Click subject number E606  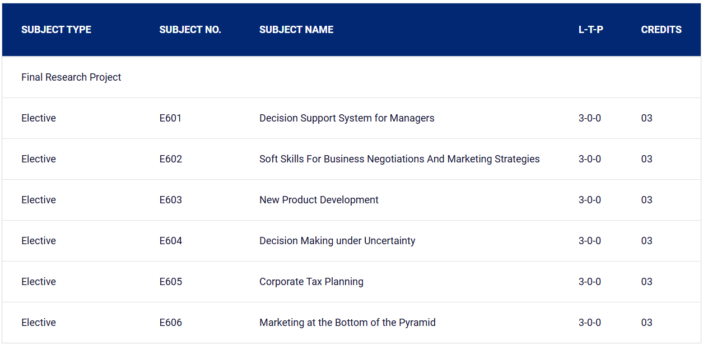pyautogui.click(x=170, y=323)
